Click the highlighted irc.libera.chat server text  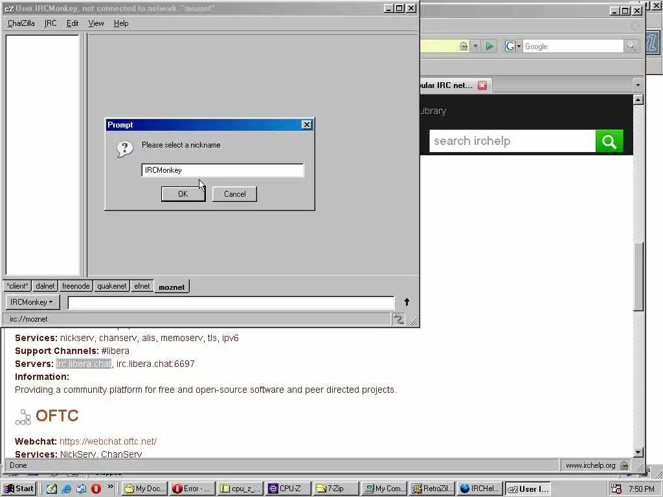pos(84,364)
